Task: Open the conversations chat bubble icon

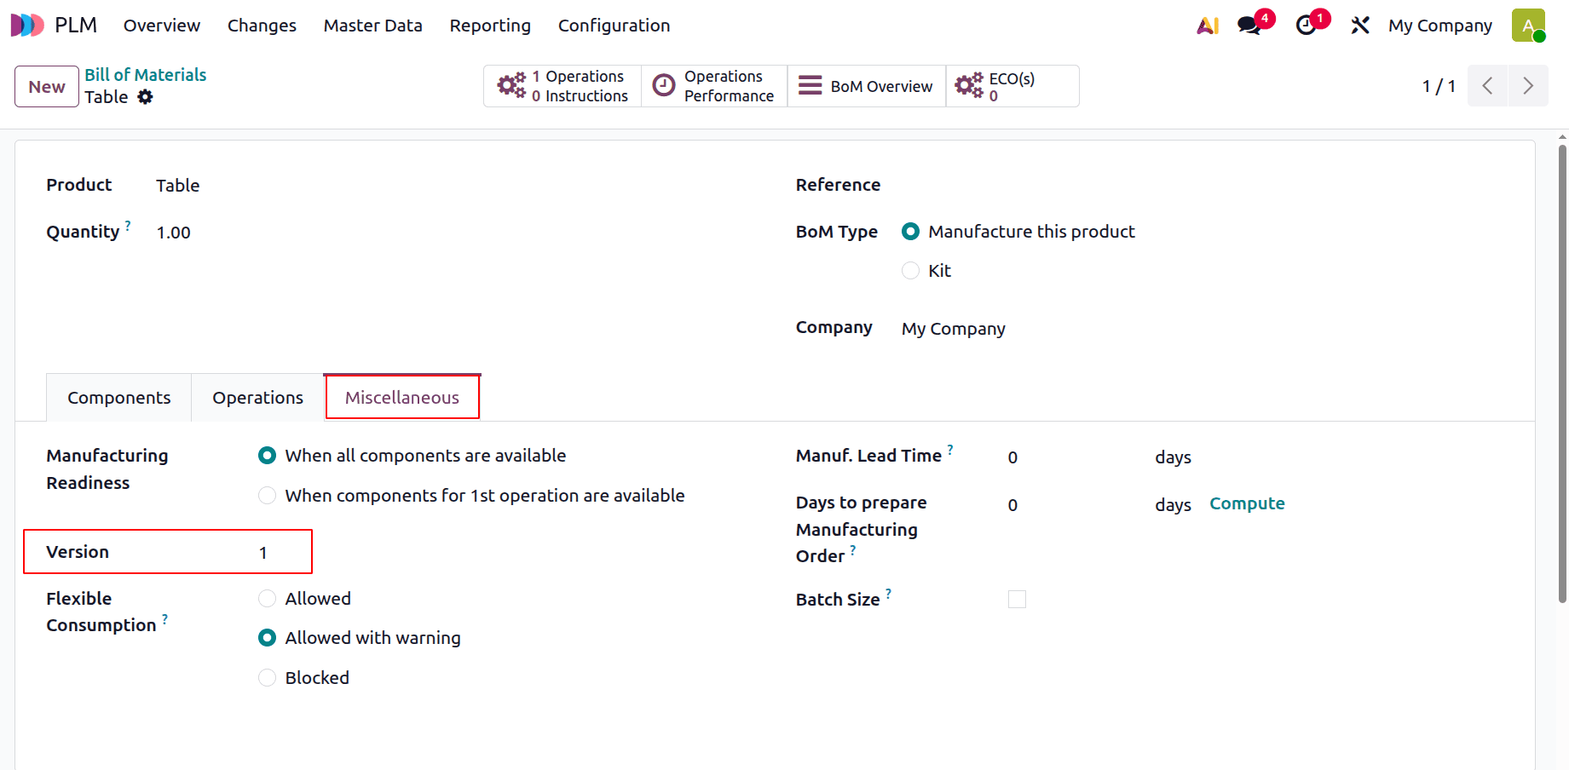Action: [1249, 26]
